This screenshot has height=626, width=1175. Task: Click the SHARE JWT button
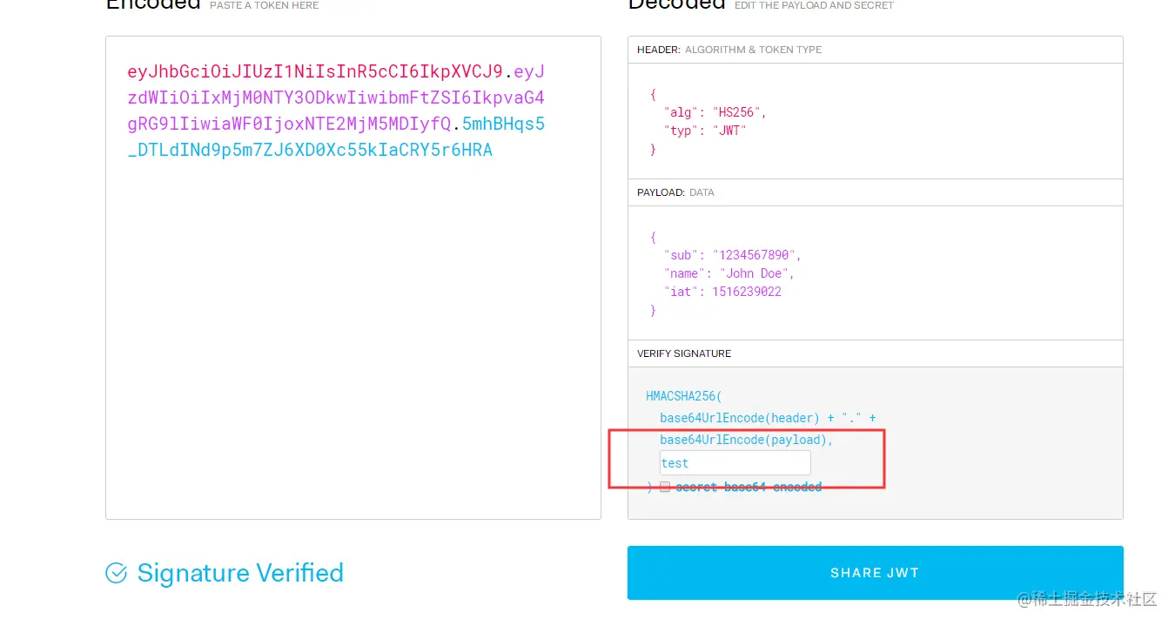pyautogui.click(x=875, y=573)
